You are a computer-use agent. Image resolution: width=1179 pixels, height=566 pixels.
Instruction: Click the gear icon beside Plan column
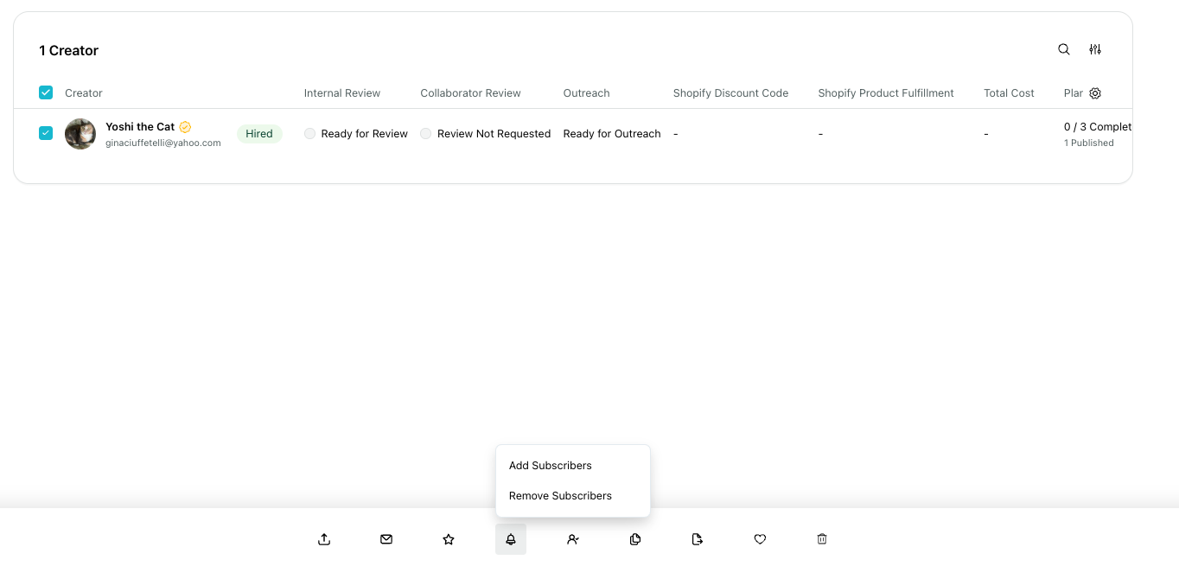click(x=1095, y=93)
